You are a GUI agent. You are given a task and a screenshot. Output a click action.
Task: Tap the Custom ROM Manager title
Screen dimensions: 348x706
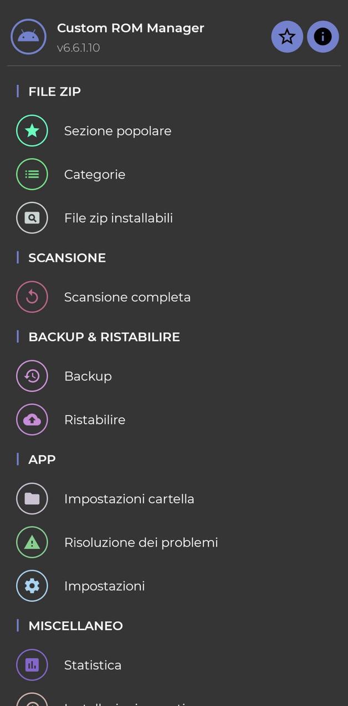[131, 28]
